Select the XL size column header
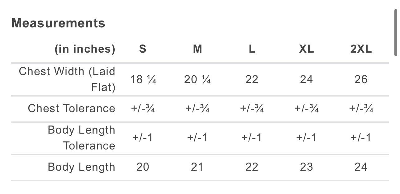Screen dimensions: 400x194 (306, 49)
